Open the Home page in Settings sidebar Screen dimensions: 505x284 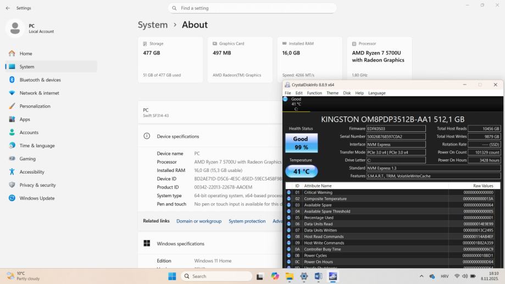tap(26, 53)
